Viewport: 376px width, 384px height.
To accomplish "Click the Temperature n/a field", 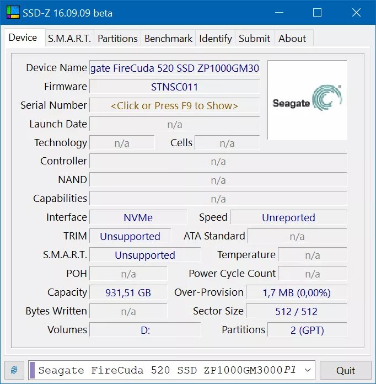I will (313, 255).
